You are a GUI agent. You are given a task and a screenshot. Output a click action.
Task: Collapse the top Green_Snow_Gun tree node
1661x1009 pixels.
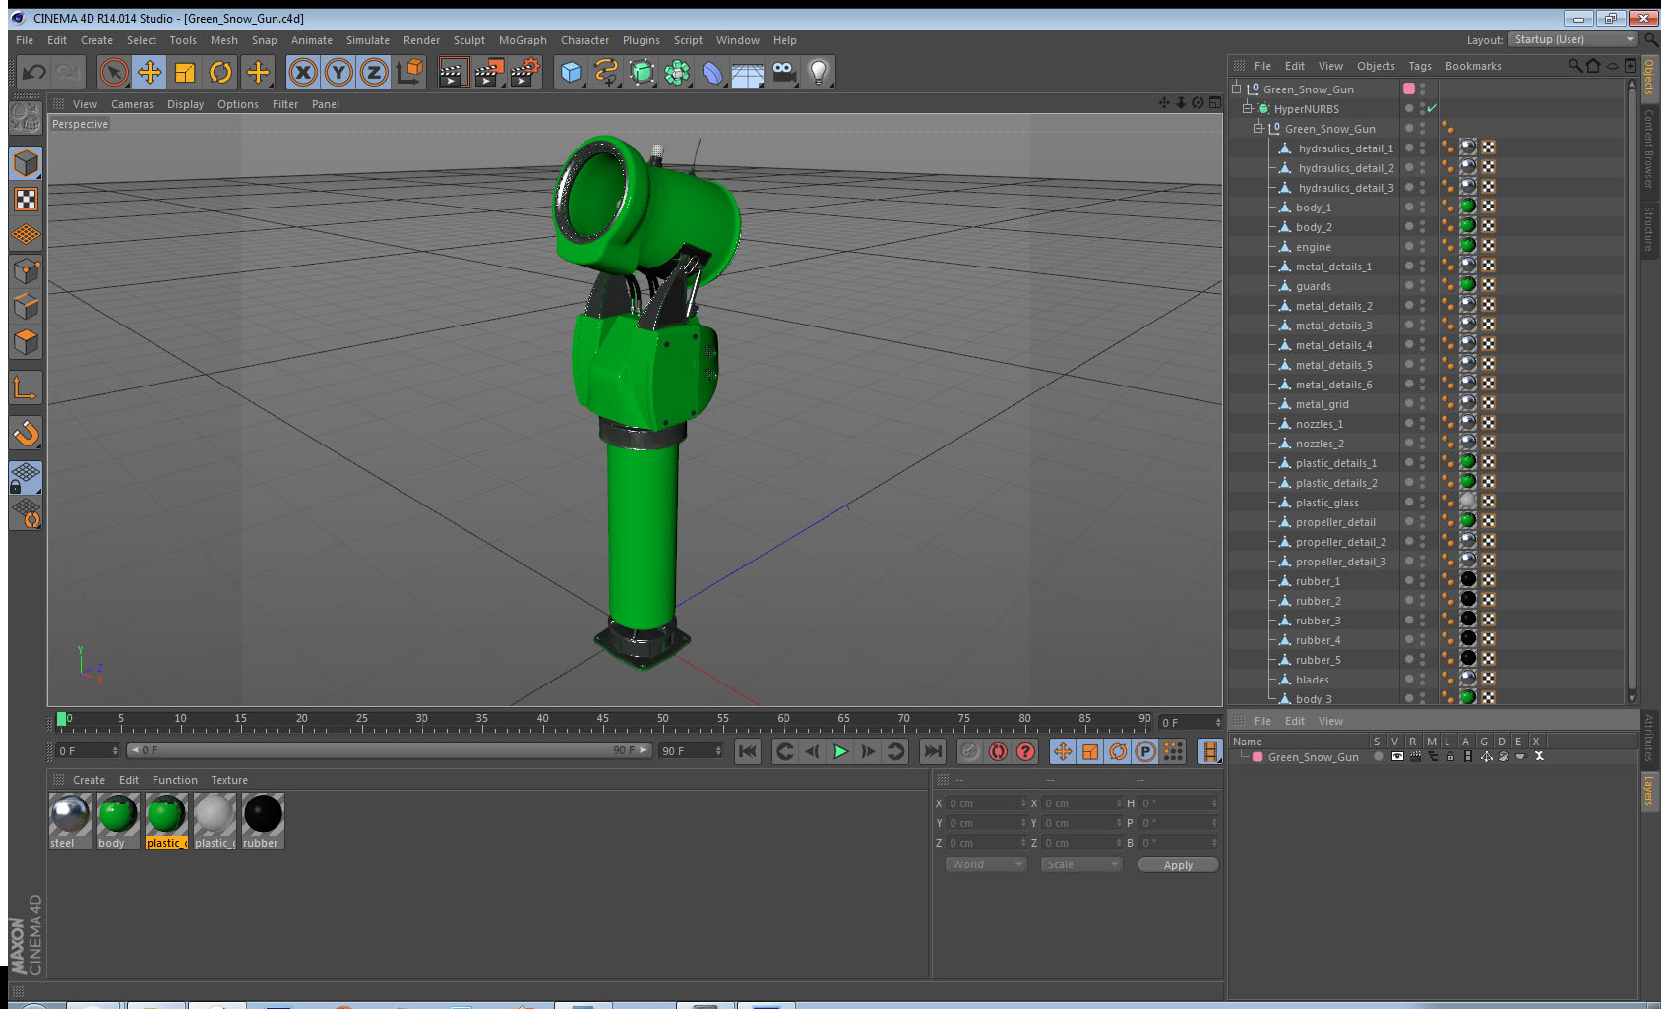[x=1237, y=89]
